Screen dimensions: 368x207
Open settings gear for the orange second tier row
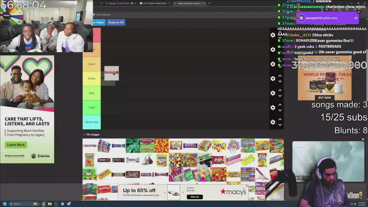(x=273, y=49)
